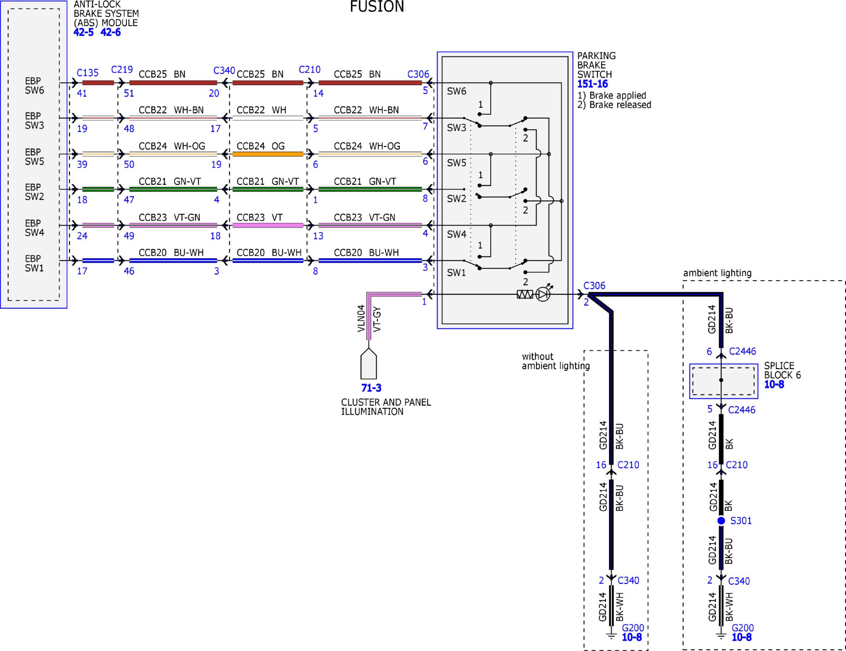
Task: Click pin number 41 at connector C135
Action: pos(82,93)
